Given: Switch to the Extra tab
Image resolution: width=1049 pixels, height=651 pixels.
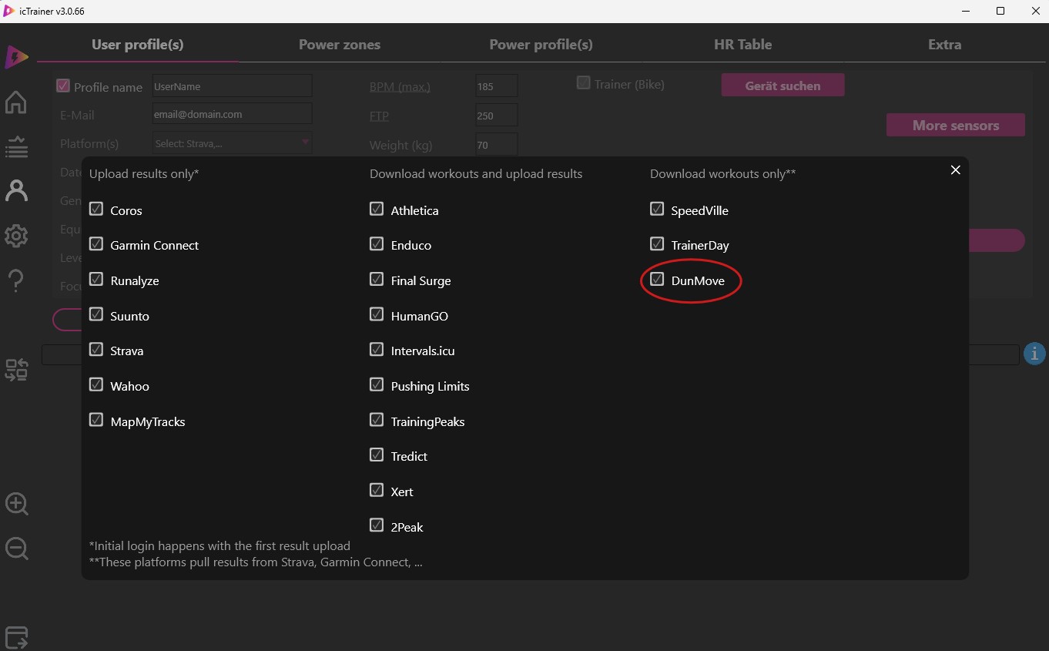Looking at the screenshot, I should coord(944,45).
